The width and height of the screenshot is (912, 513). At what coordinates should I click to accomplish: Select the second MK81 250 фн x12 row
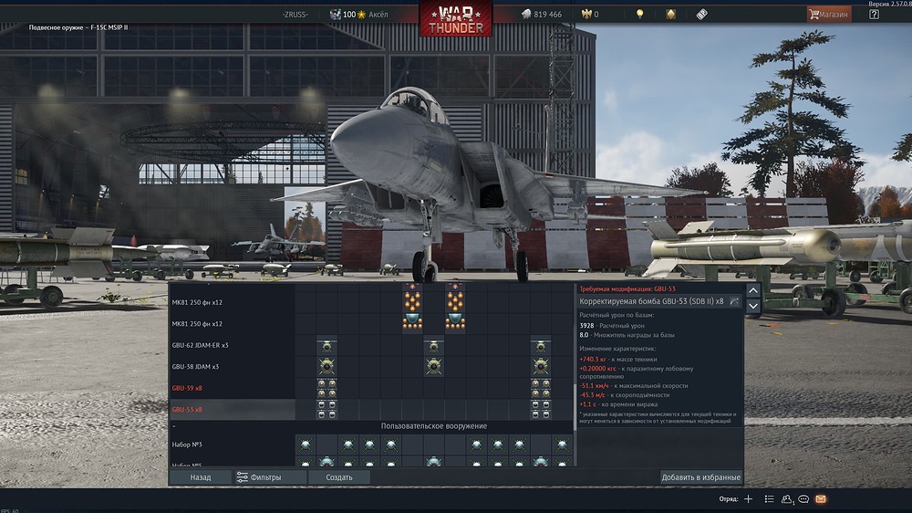(232, 324)
